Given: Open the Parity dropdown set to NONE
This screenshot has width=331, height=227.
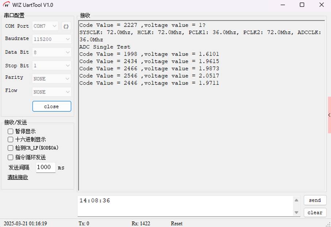Looking at the screenshot, I should coord(51,79).
